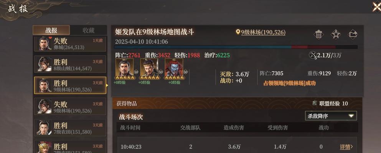Select the 战报 tab
Screen dimensions: 381x153
51,30
